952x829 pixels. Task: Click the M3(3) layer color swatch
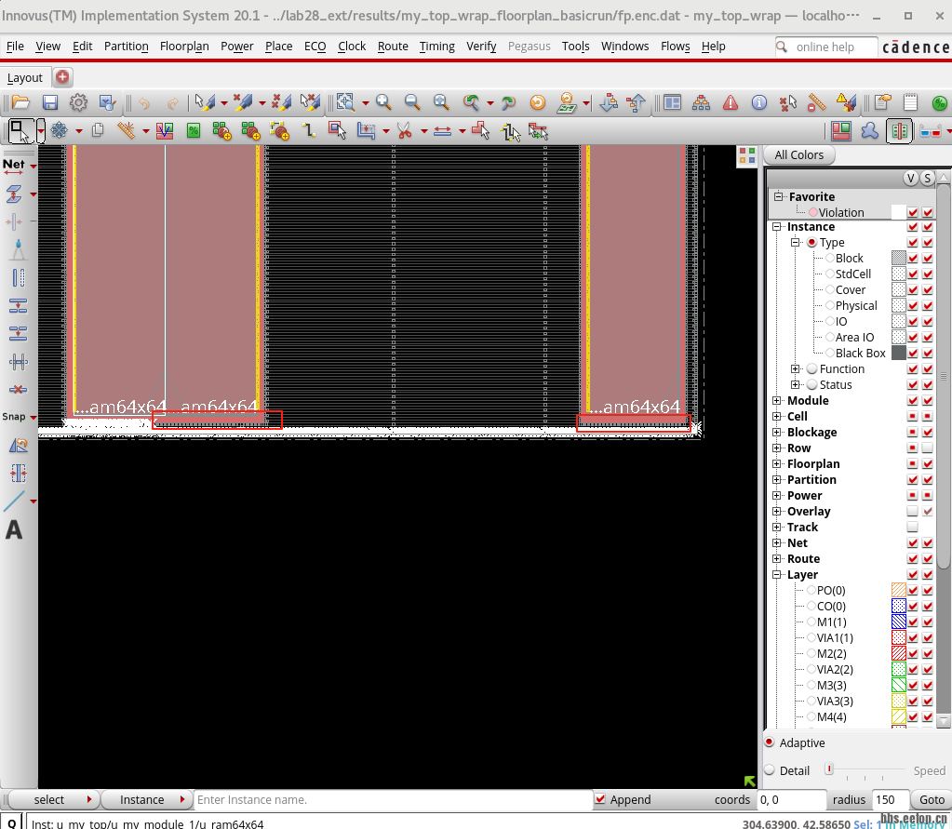[x=899, y=685]
